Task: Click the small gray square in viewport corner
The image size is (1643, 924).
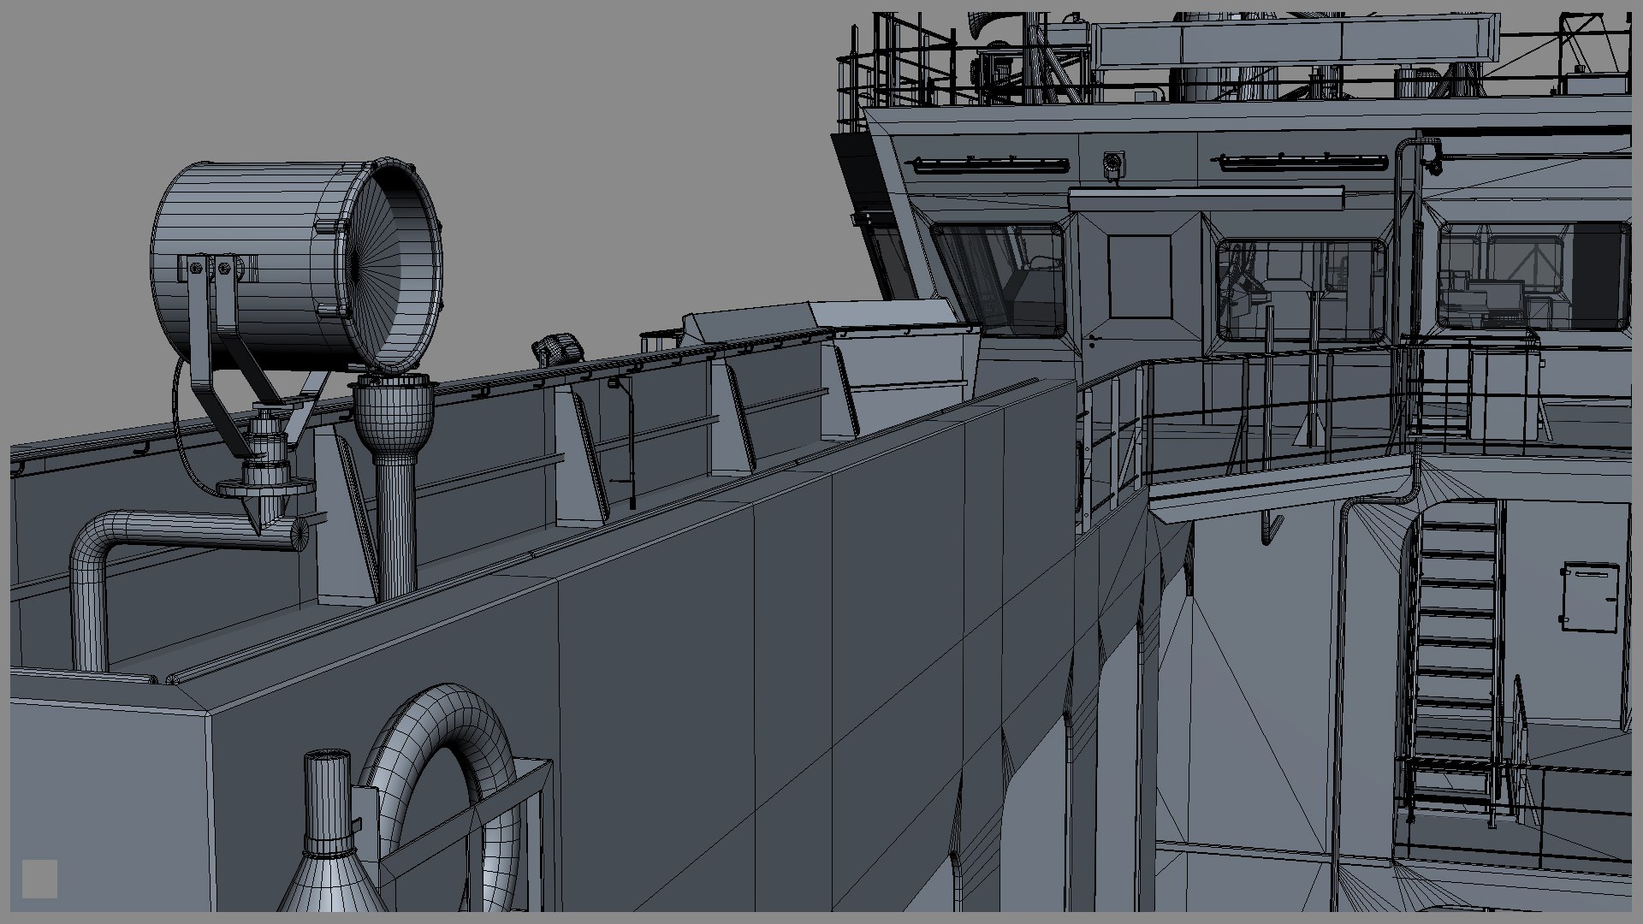Action: coord(39,879)
